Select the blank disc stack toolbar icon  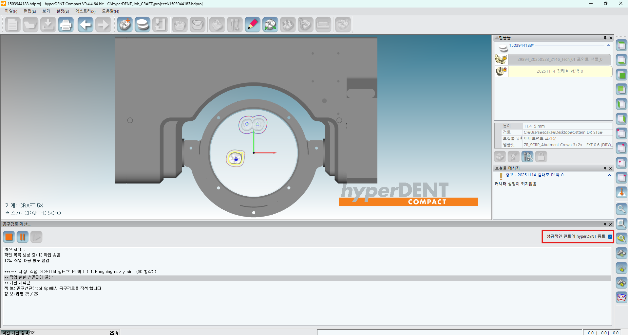click(143, 25)
